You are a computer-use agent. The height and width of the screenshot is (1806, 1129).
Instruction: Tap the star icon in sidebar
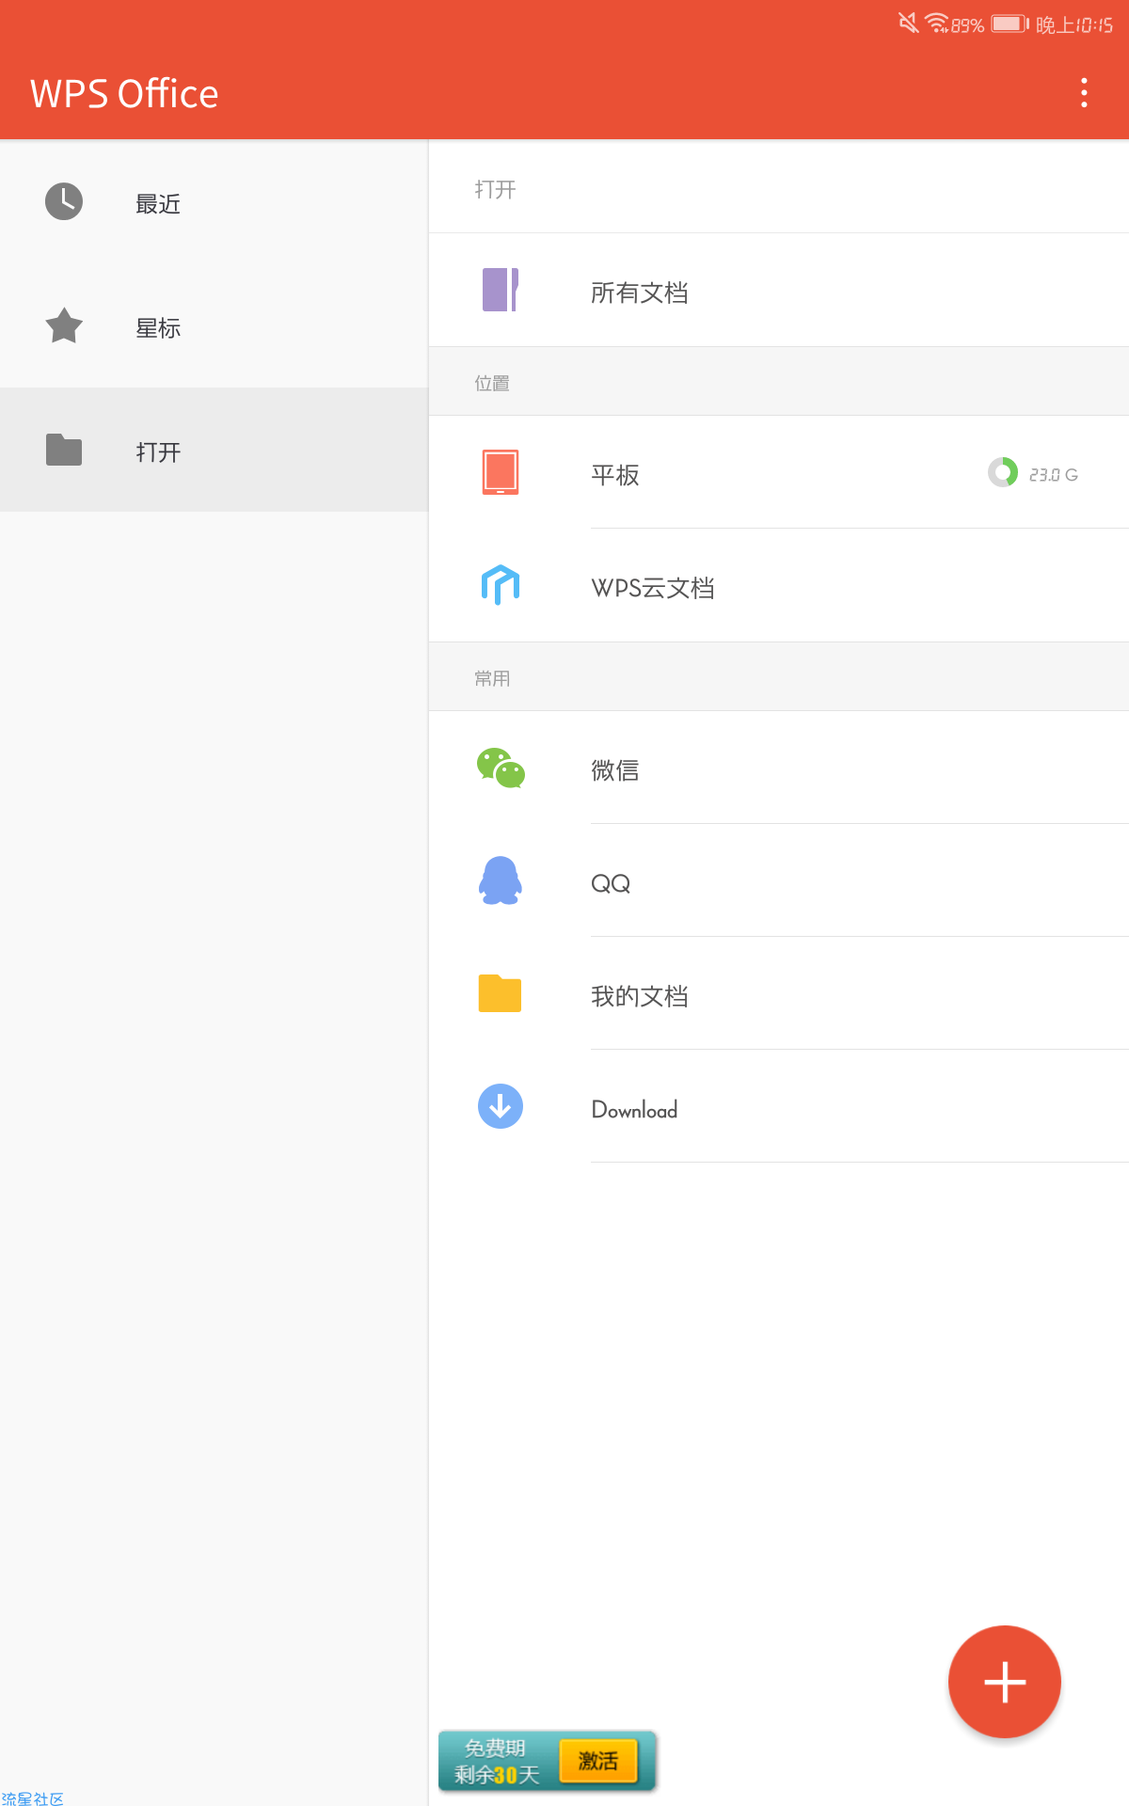pos(64,325)
